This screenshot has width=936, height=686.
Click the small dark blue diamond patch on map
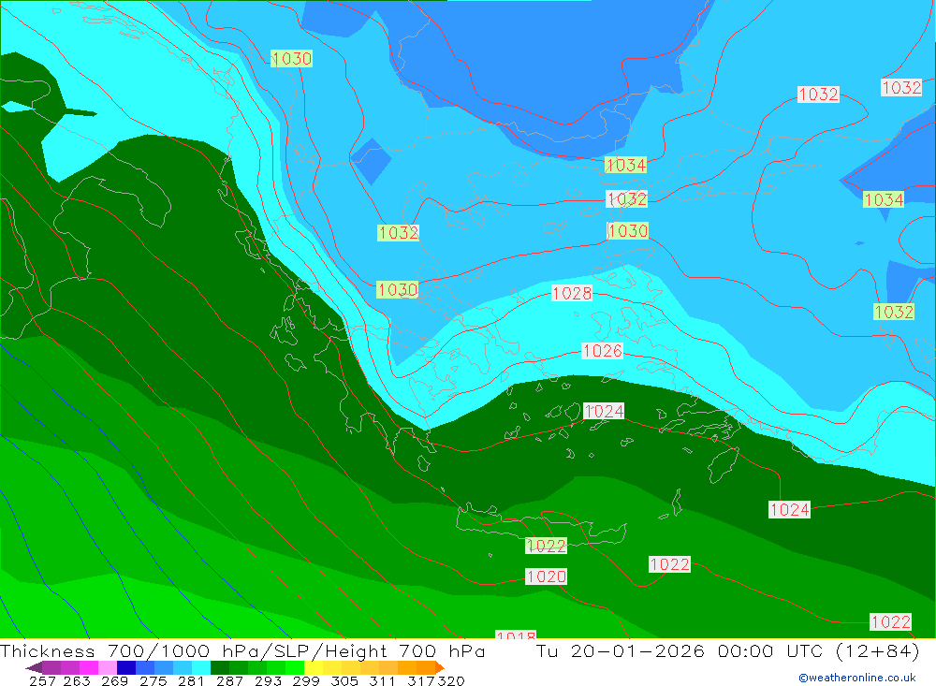pos(373,161)
